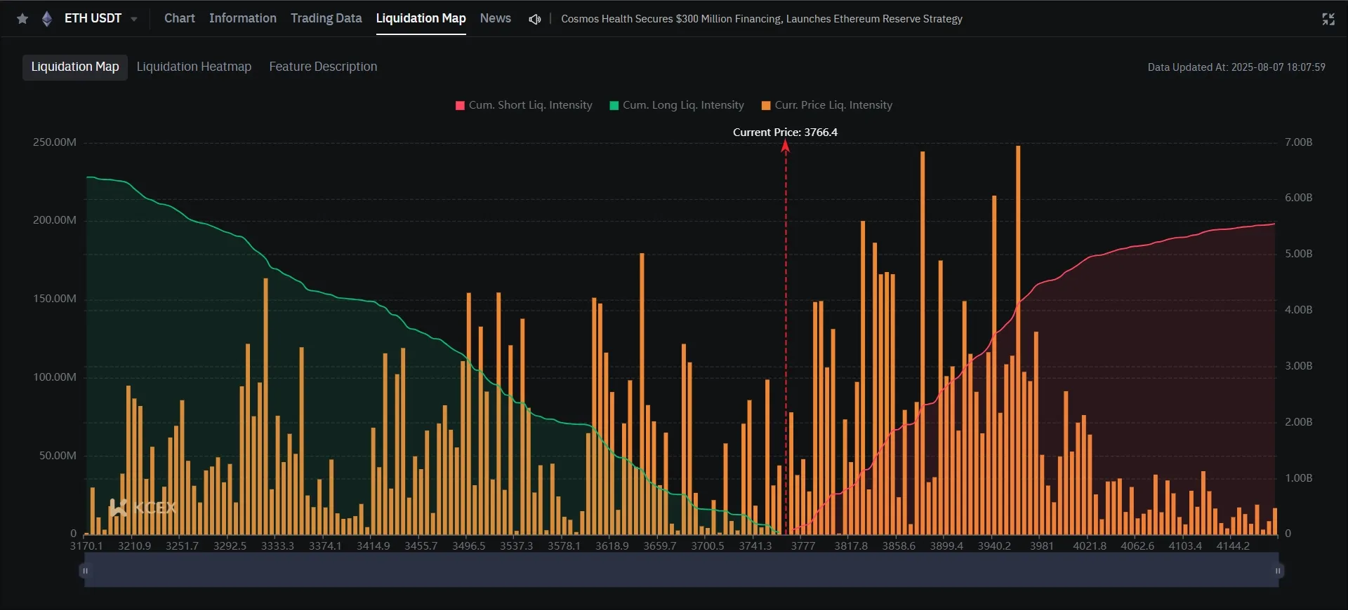
Task: Select the News tab
Action: [496, 18]
